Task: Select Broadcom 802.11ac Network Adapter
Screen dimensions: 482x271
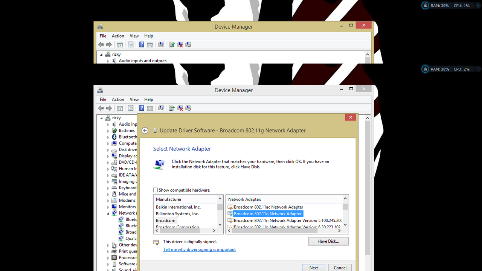Action: point(268,207)
